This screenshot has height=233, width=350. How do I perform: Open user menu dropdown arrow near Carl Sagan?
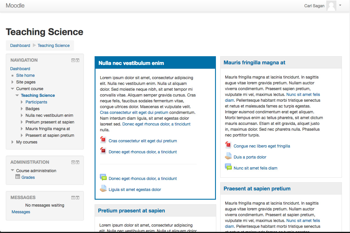click(340, 5)
